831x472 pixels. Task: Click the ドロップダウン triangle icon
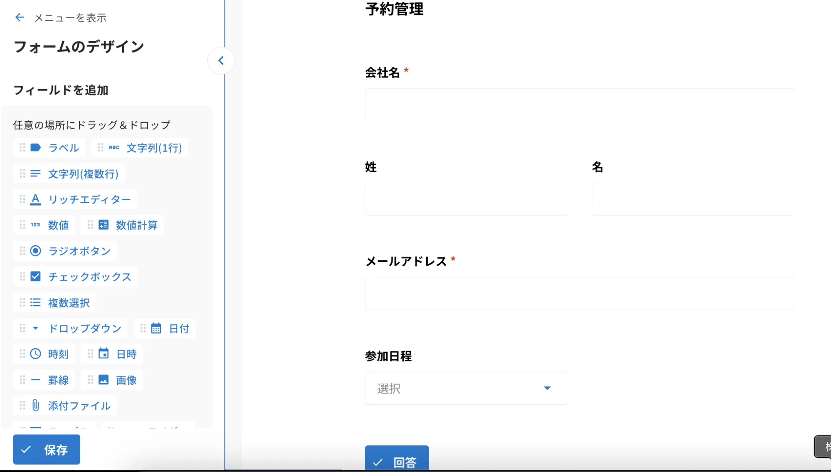point(36,328)
